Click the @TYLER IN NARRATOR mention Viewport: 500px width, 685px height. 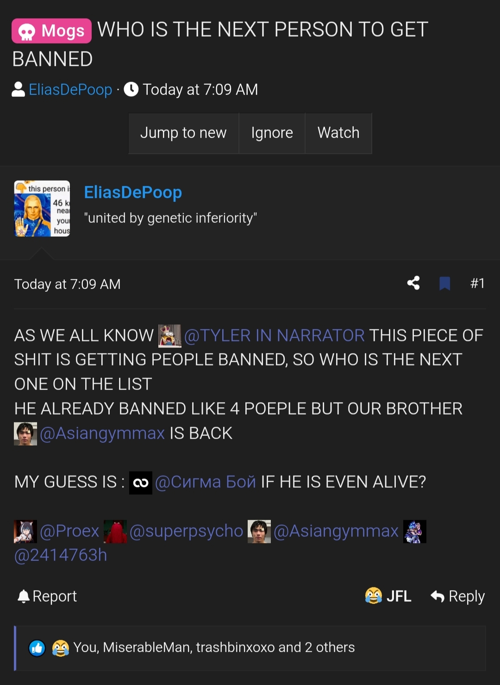274,335
